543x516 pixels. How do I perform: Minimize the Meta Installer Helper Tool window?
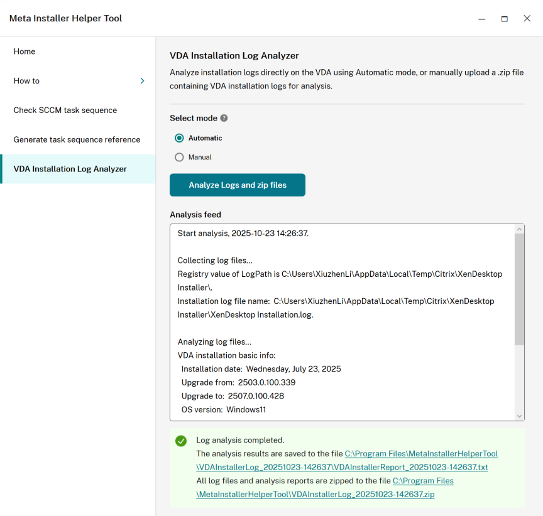tap(481, 19)
